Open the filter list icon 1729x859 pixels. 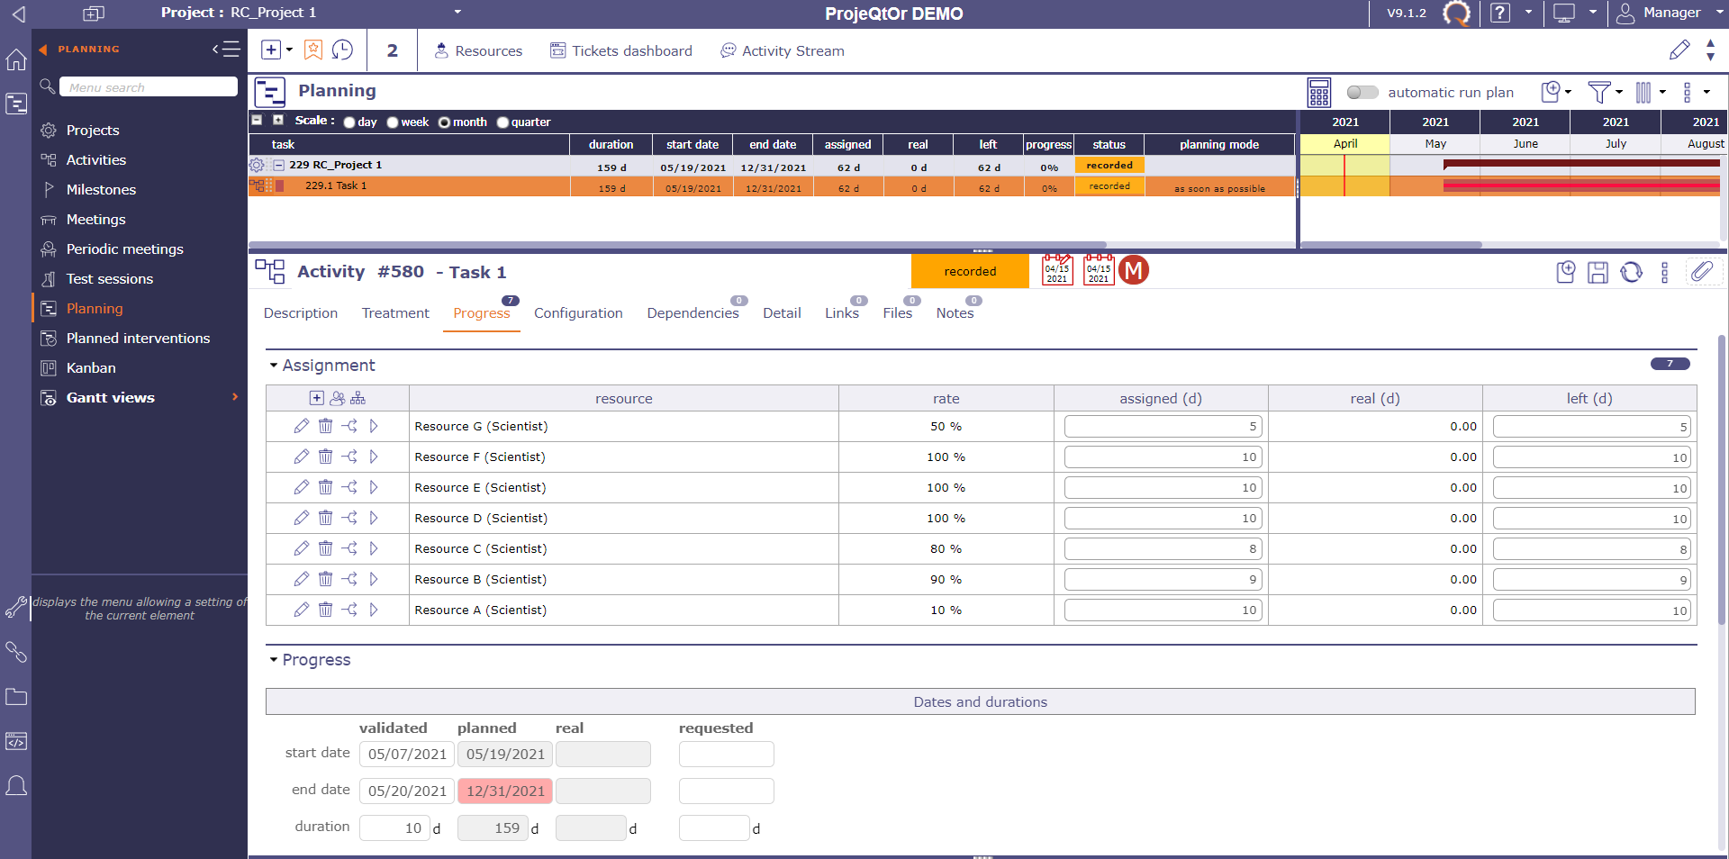[1599, 92]
